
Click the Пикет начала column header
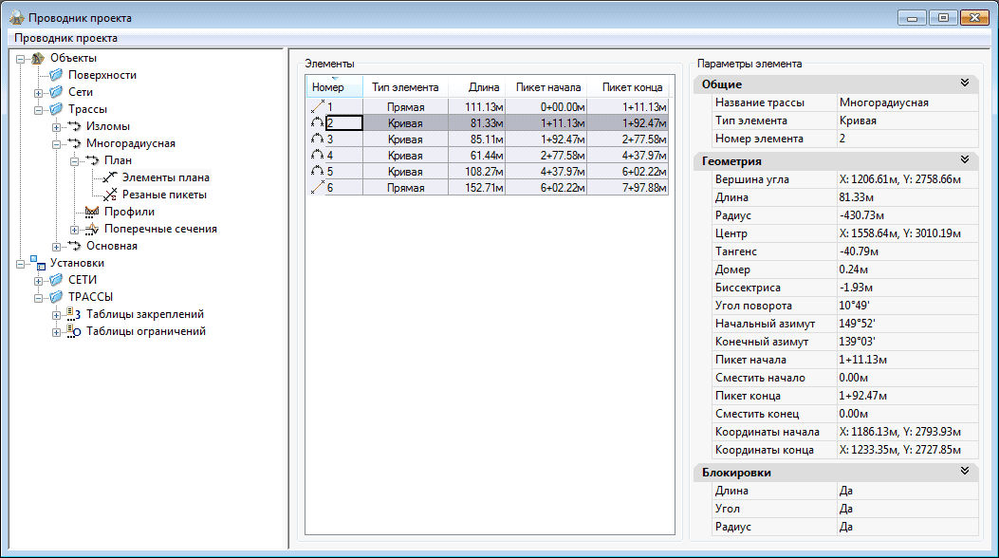click(x=548, y=87)
